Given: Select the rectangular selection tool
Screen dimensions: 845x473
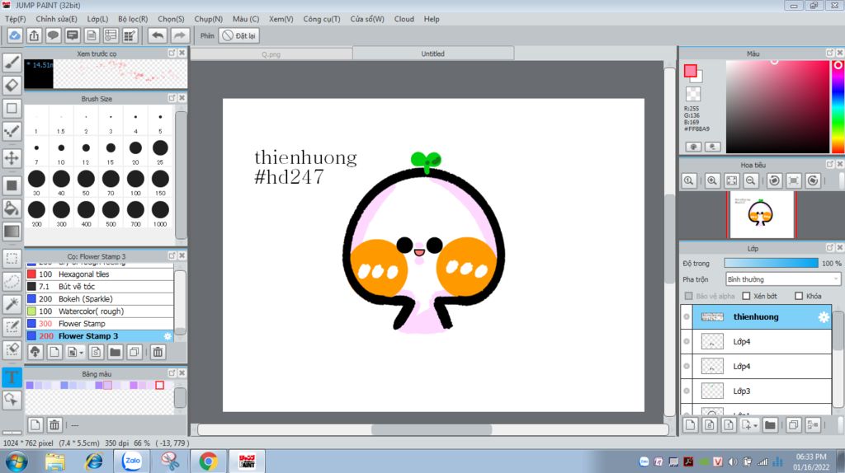Looking at the screenshot, I should pyautogui.click(x=12, y=258).
